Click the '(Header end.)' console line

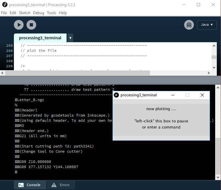[34, 131]
